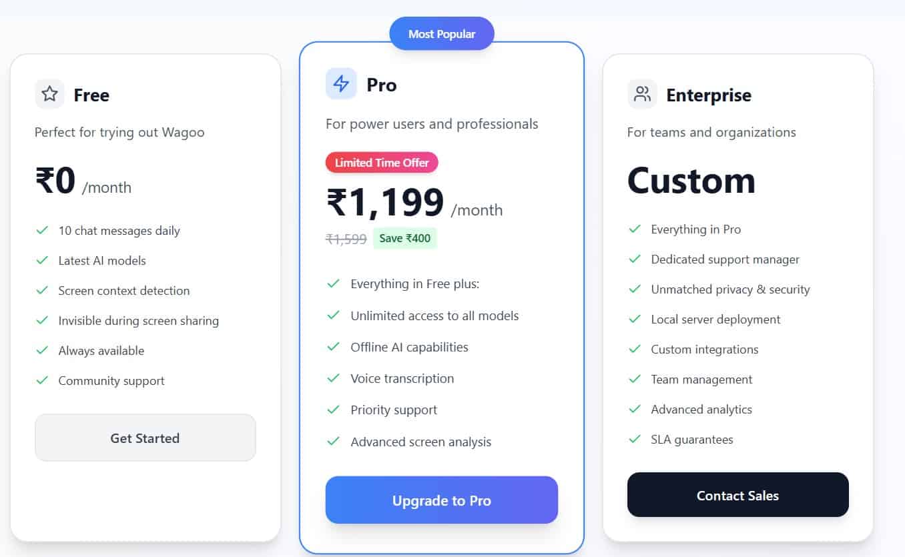Click the checkmark beside Offline AI capabilities
Image resolution: width=905 pixels, height=557 pixels.
point(334,347)
